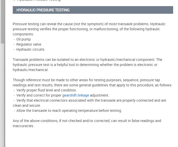Click the paragraph starting 'Pressure testing can reveal'
178x147 pixels.
89,26
